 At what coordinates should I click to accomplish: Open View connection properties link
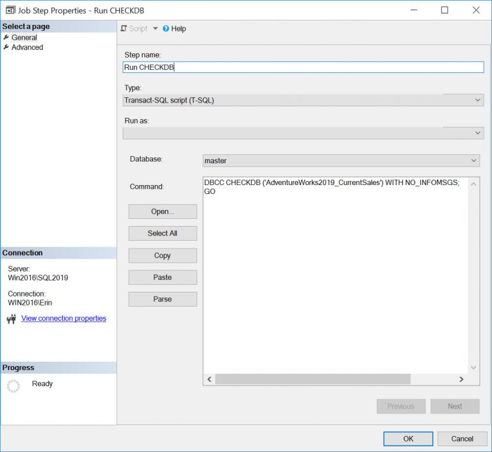[63, 318]
